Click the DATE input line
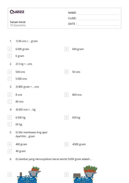The image size is (129, 183). coord(98,24)
